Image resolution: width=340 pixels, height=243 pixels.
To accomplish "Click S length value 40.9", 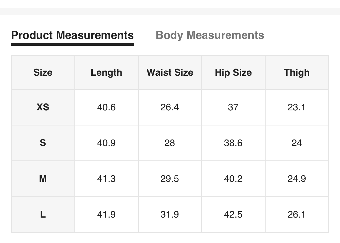I will click(x=106, y=143).
